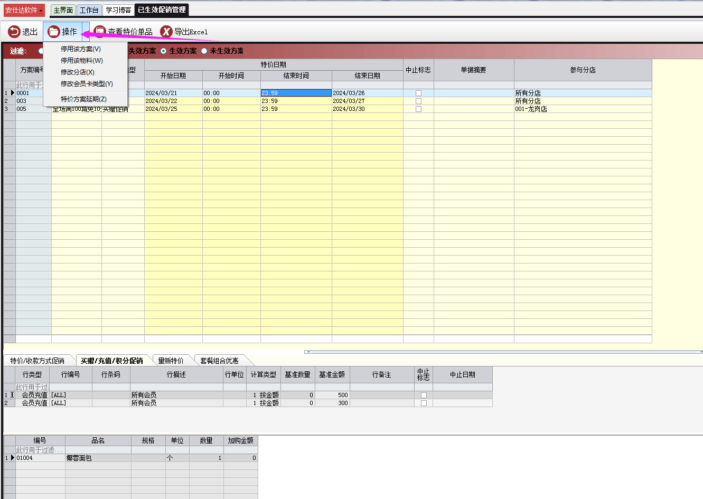Check 中止标志 box on the 300 recharge row
Viewport: 703px width, 499px height.
click(424, 403)
